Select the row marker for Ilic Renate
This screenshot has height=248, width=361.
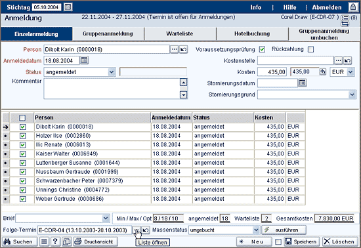(5, 145)
